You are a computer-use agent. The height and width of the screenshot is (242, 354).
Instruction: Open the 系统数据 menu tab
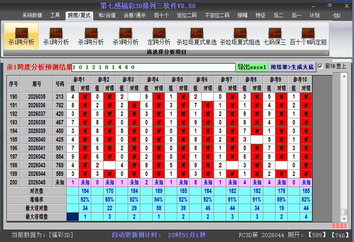[x=32, y=16]
